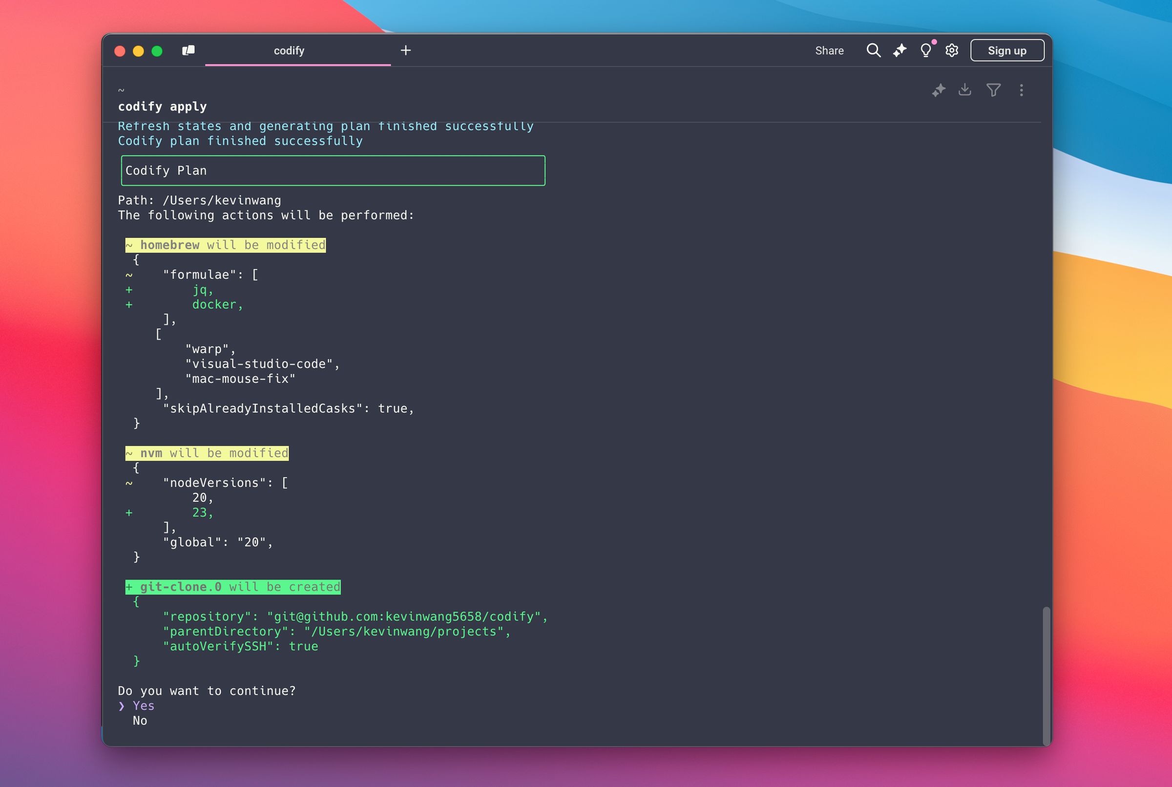
Task: Switch to the codify terminal tab
Action: pos(290,50)
